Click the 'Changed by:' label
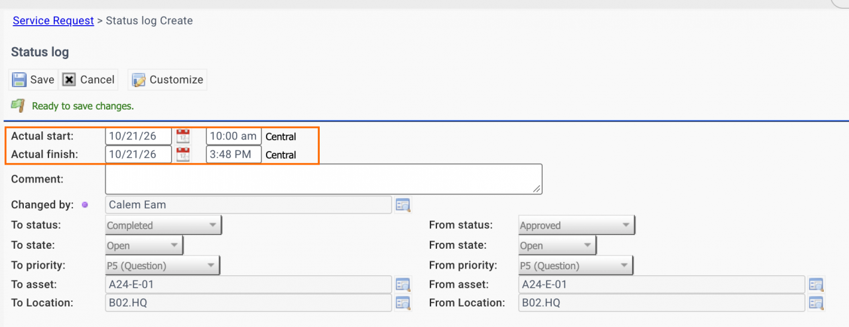 click(42, 205)
